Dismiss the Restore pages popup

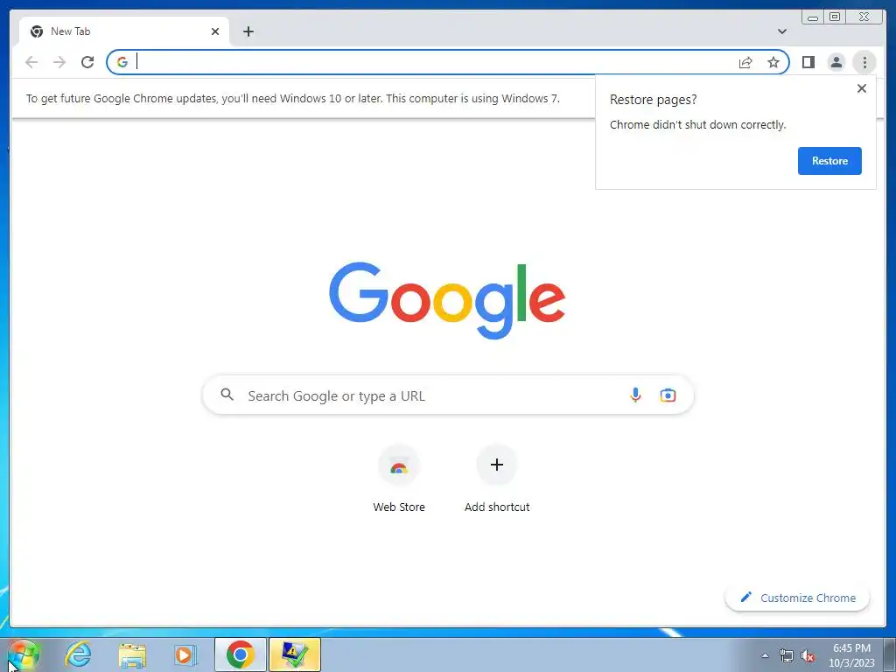tap(862, 88)
